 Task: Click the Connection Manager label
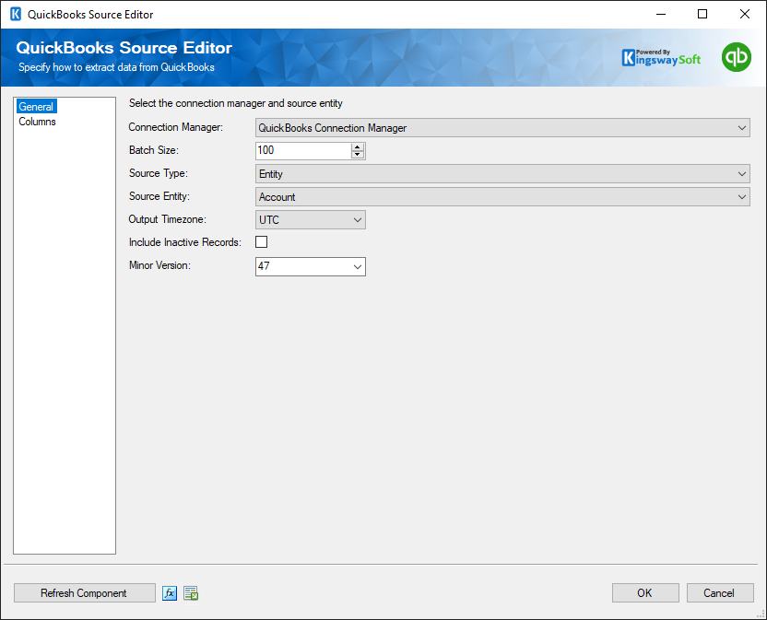tap(175, 127)
